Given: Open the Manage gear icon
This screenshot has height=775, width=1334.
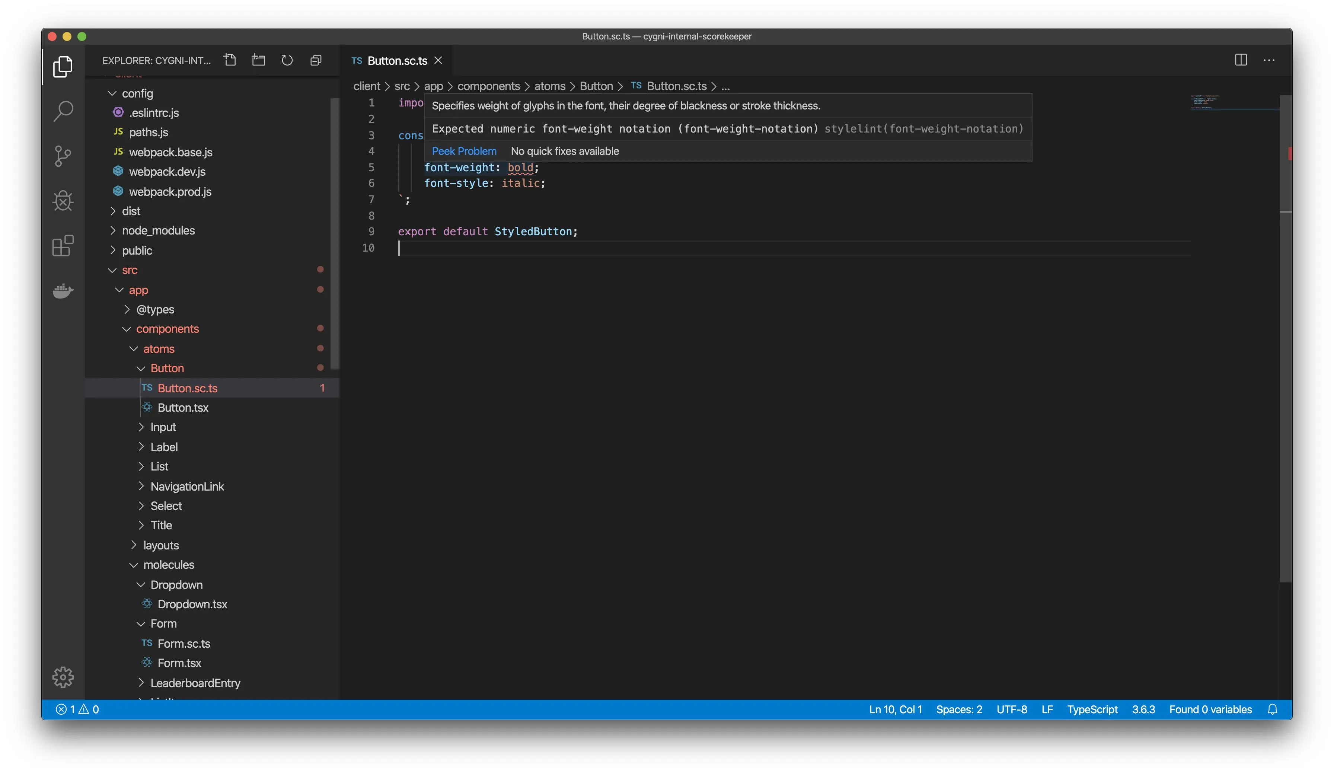Looking at the screenshot, I should [63, 677].
